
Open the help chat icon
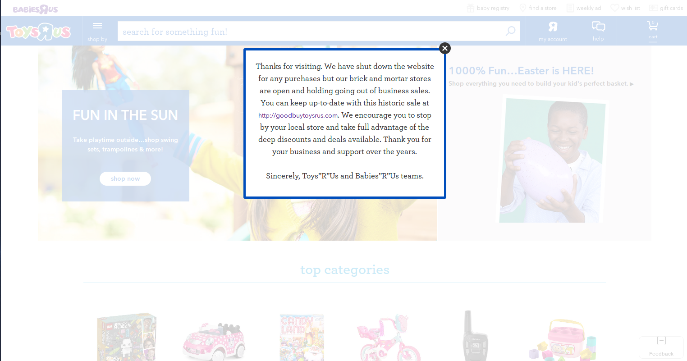pos(598,31)
